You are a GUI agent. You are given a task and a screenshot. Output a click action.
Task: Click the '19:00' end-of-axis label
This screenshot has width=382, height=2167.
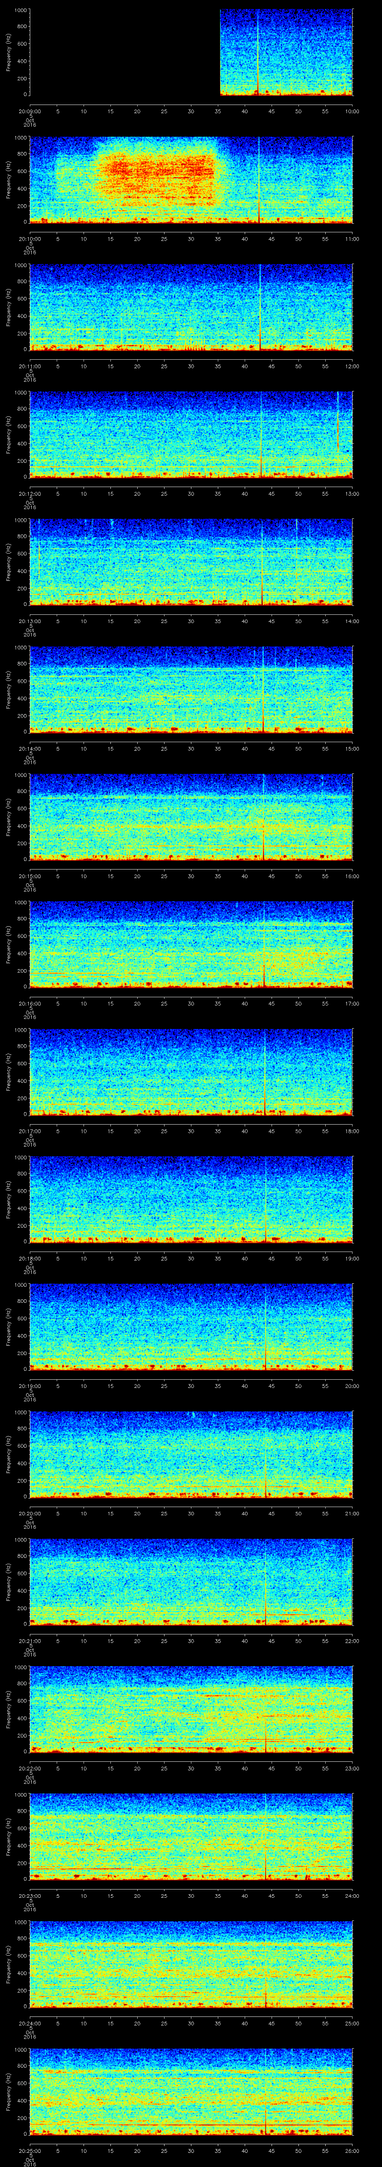(353, 1258)
